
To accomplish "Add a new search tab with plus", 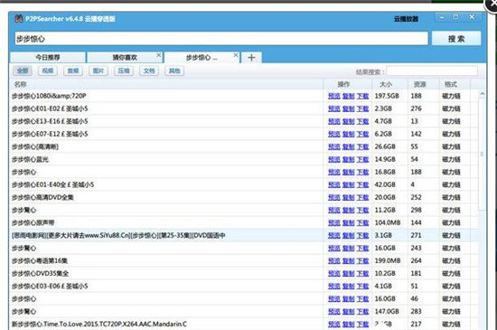I will 251,57.
